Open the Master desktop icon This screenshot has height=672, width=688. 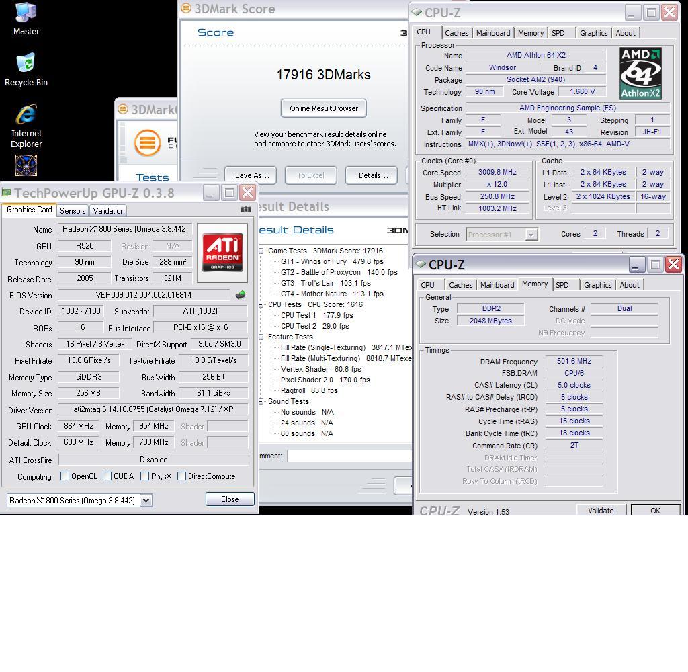click(x=26, y=19)
